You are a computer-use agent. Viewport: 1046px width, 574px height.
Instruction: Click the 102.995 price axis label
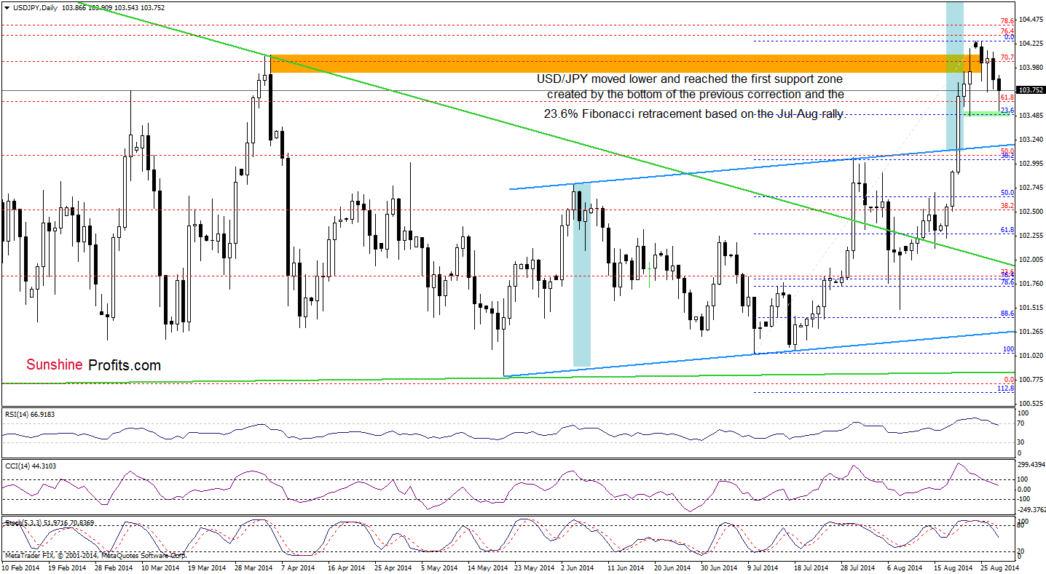coord(1030,164)
